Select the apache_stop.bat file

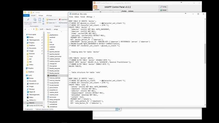point(54,54)
